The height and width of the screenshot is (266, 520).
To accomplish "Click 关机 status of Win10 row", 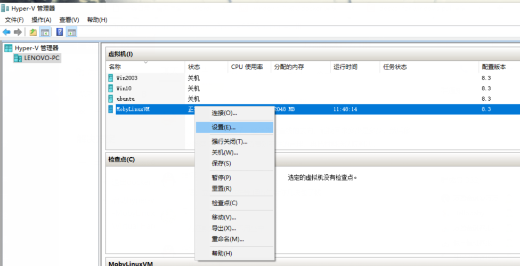I will [x=194, y=88].
